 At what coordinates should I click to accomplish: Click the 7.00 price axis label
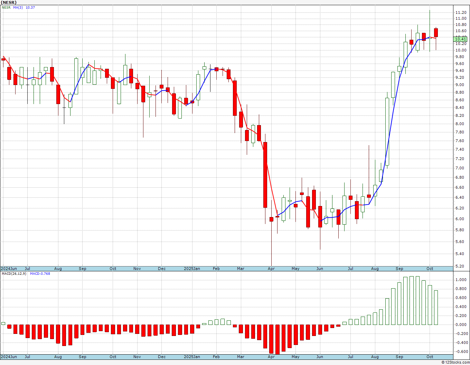(x=460, y=168)
